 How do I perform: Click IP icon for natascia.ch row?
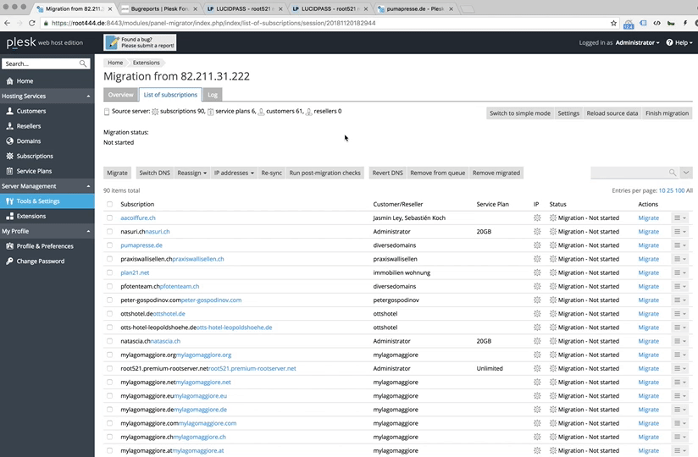[x=537, y=341]
